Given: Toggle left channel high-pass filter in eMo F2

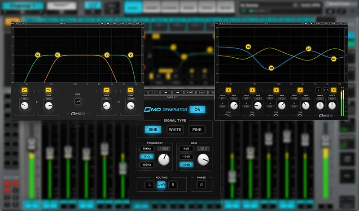Looking at the screenshot, I should click(25, 90).
